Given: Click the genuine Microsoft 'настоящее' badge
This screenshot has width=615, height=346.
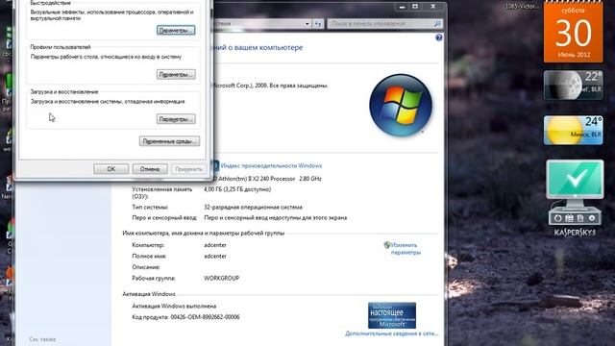Looking at the screenshot, I should pos(392,315).
